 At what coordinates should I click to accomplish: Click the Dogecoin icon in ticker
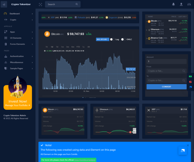pyautogui.click(x=107, y=18)
